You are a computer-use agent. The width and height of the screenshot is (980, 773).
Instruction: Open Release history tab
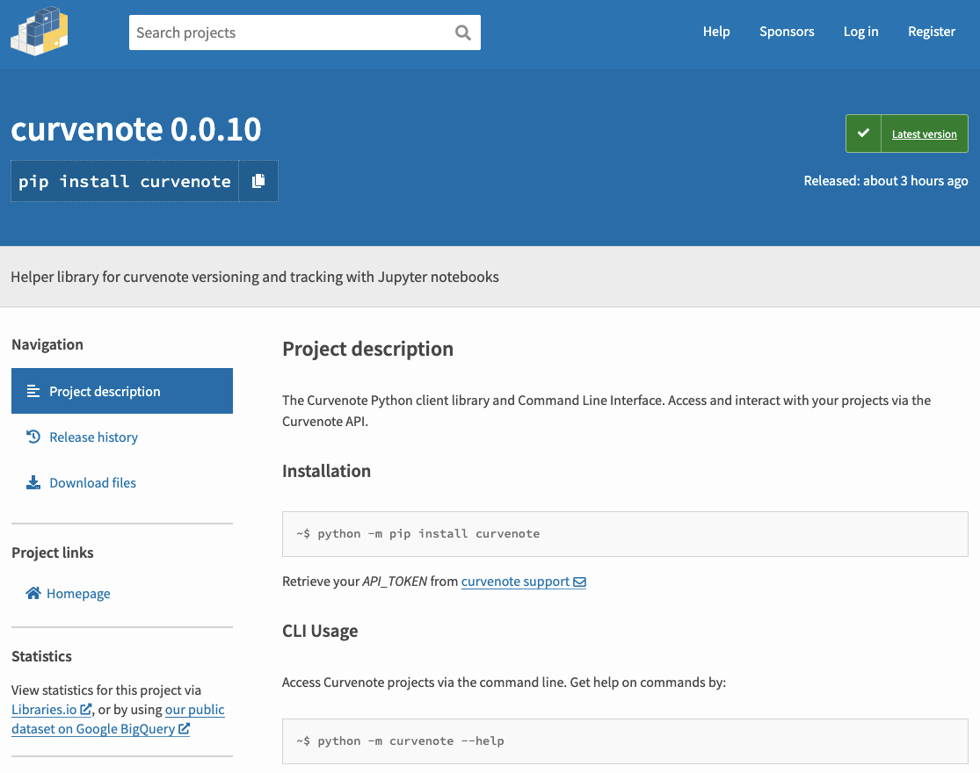122,437
